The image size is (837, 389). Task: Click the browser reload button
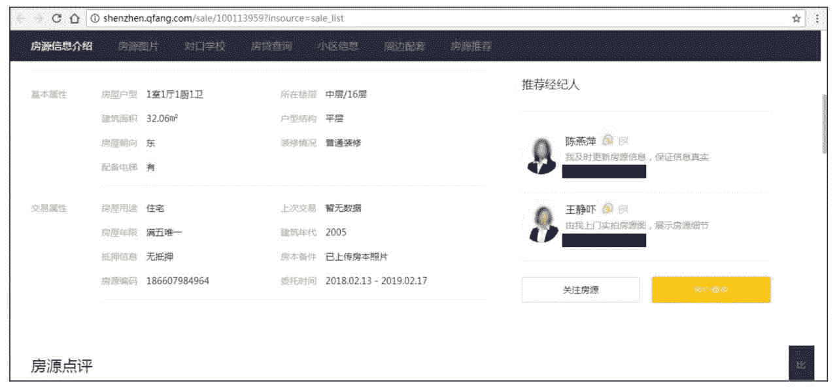coord(56,18)
